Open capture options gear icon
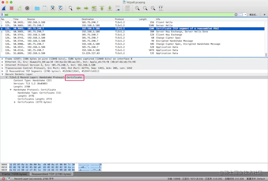The height and width of the screenshot is (181, 268). click(x=27, y=8)
